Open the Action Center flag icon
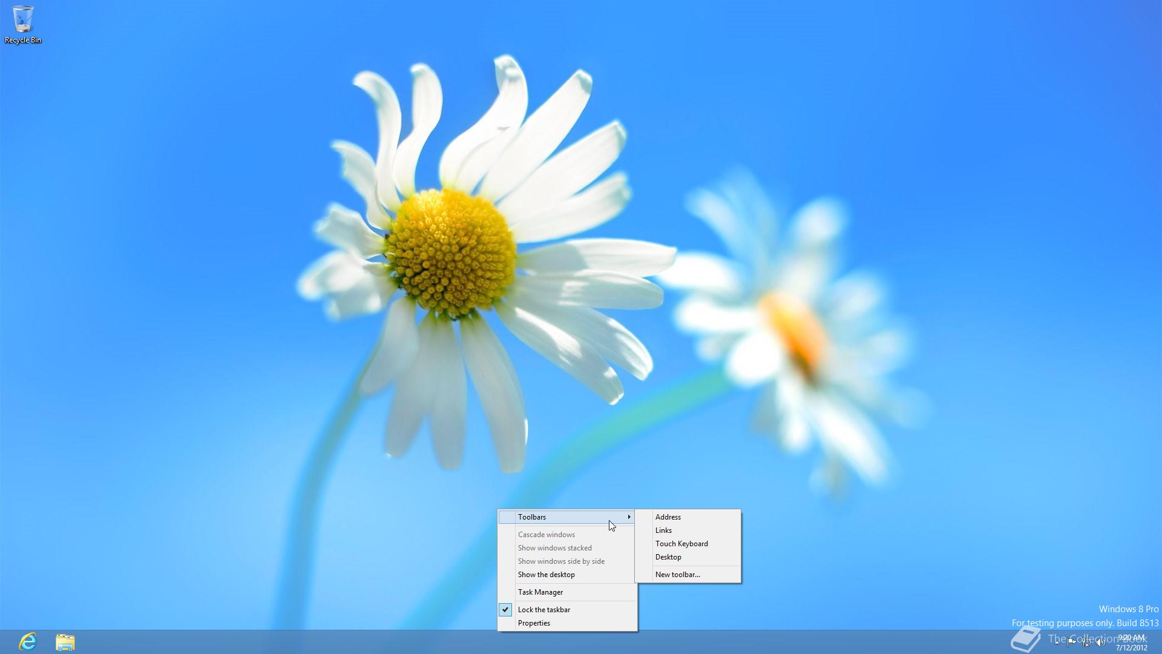Viewport: 1162px width, 654px height. 1071,642
